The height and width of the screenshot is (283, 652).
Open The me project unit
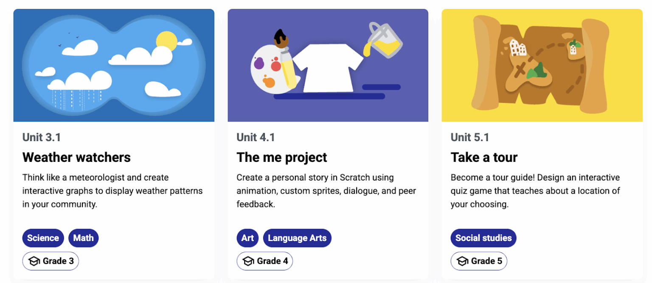(282, 157)
